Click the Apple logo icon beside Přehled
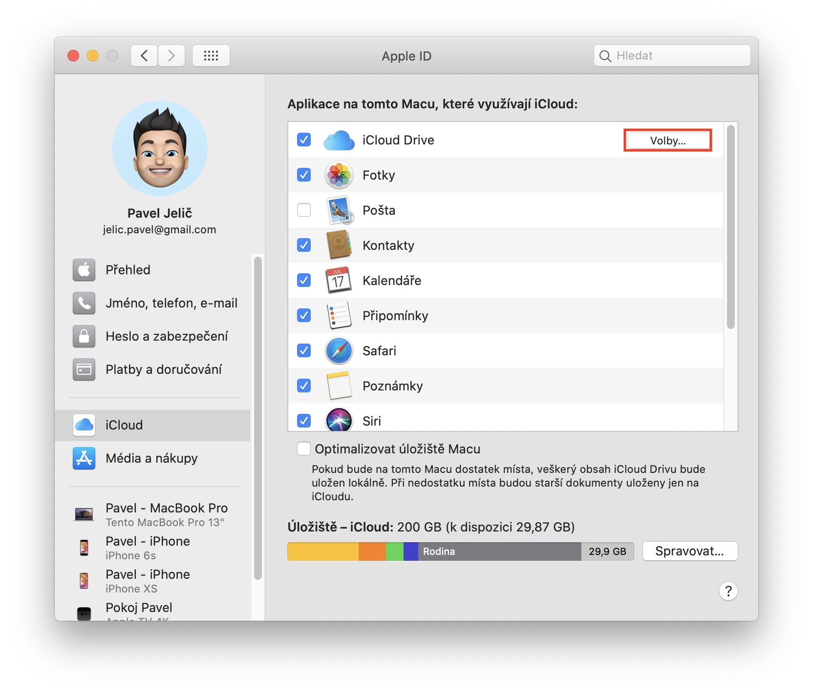This screenshot has width=813, height=693. [84, 270]
